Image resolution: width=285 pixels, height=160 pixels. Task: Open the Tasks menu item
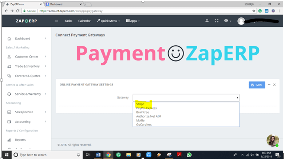(68, 21)
